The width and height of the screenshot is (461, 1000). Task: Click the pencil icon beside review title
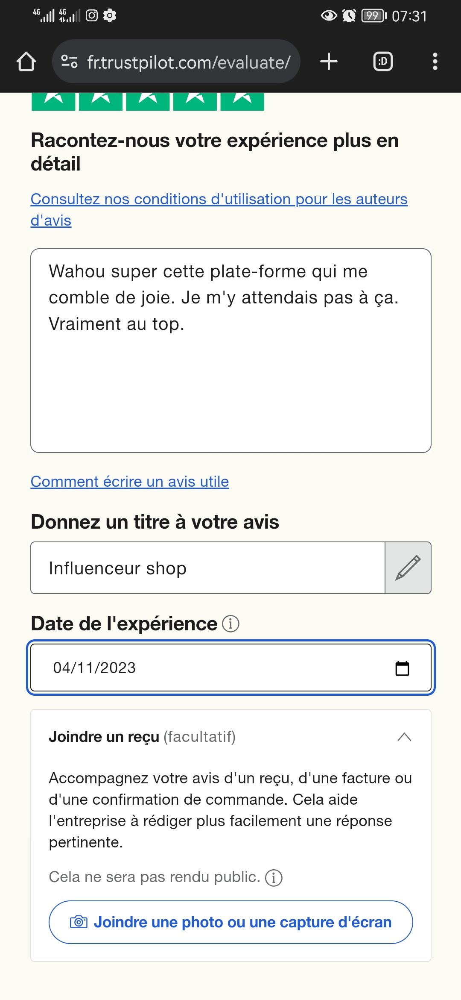point(408,568)
